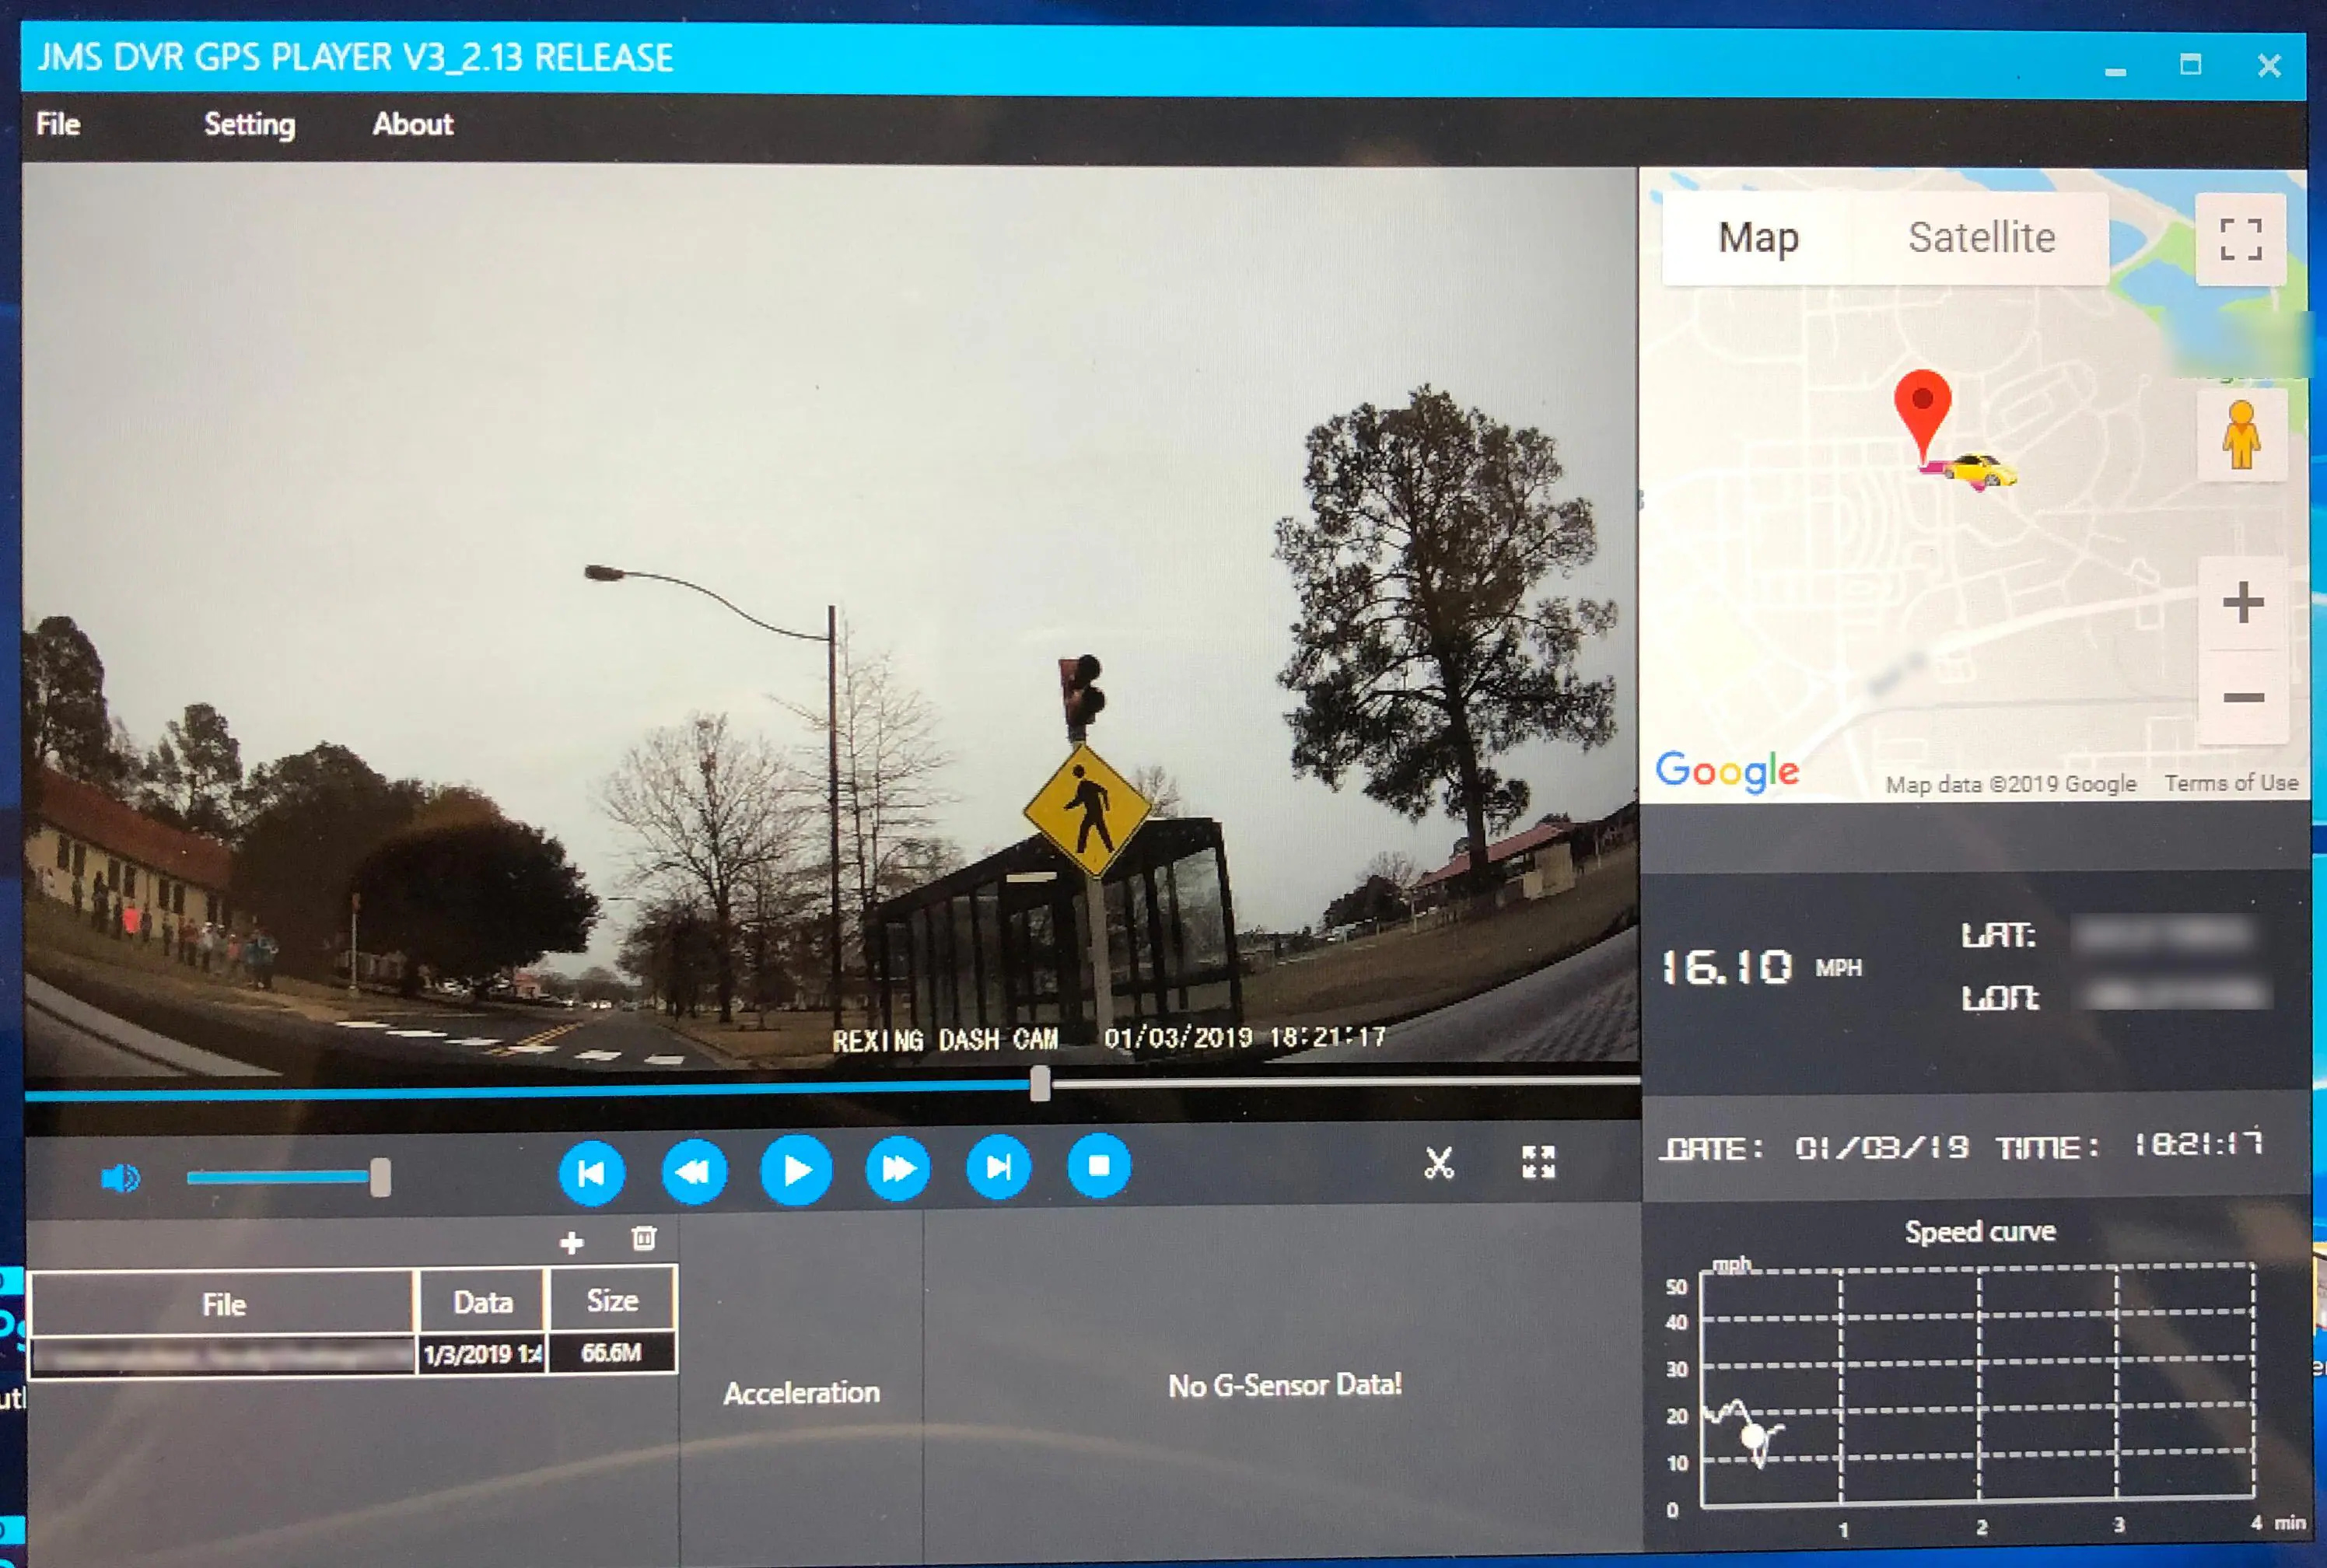Add a file with plus icon
Screen dimensions: 2327x1568
pos(571,1243)
